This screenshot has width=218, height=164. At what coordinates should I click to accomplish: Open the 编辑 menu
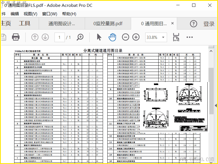click(15, 14)
